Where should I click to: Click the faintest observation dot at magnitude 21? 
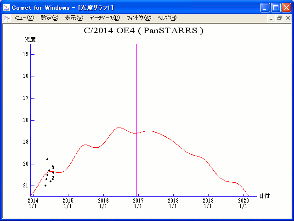[45, 186]
